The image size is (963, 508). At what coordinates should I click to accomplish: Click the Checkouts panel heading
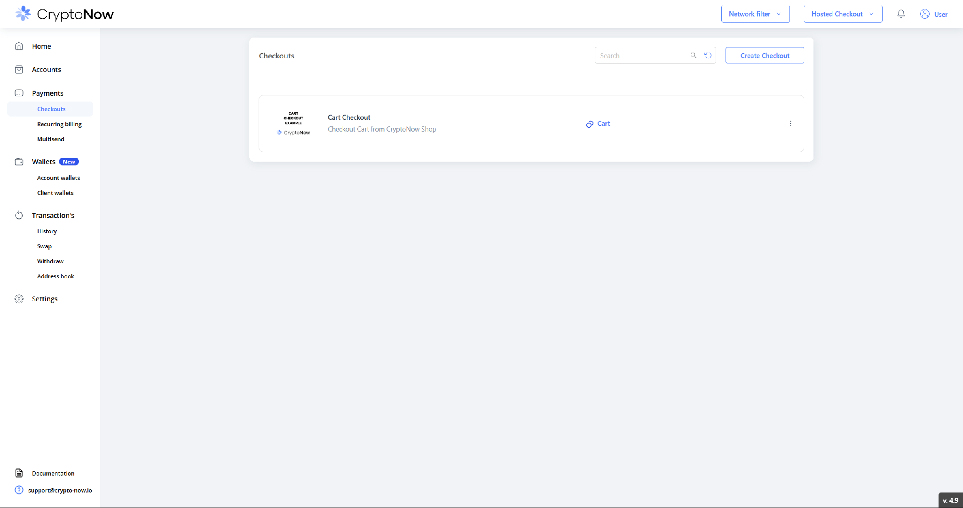pyautogui.click(x=276, y=55)
